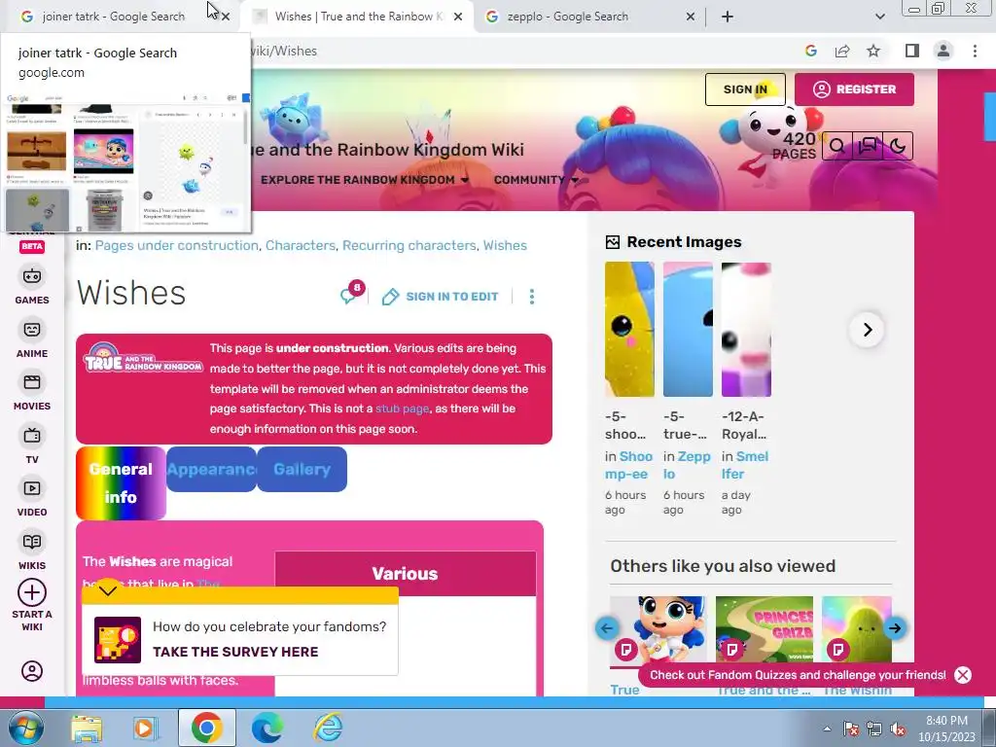Click the Sign In button

click(x=745, y=89)
